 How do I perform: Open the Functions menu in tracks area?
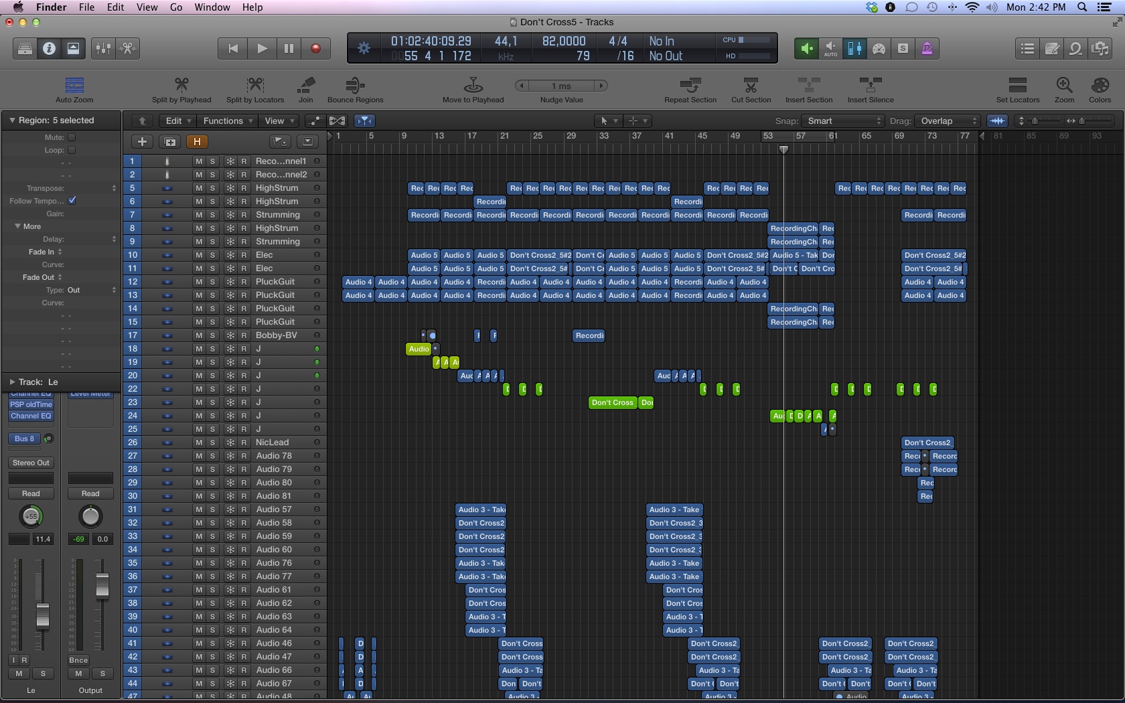pyautogui.click(x=228, y=121)
